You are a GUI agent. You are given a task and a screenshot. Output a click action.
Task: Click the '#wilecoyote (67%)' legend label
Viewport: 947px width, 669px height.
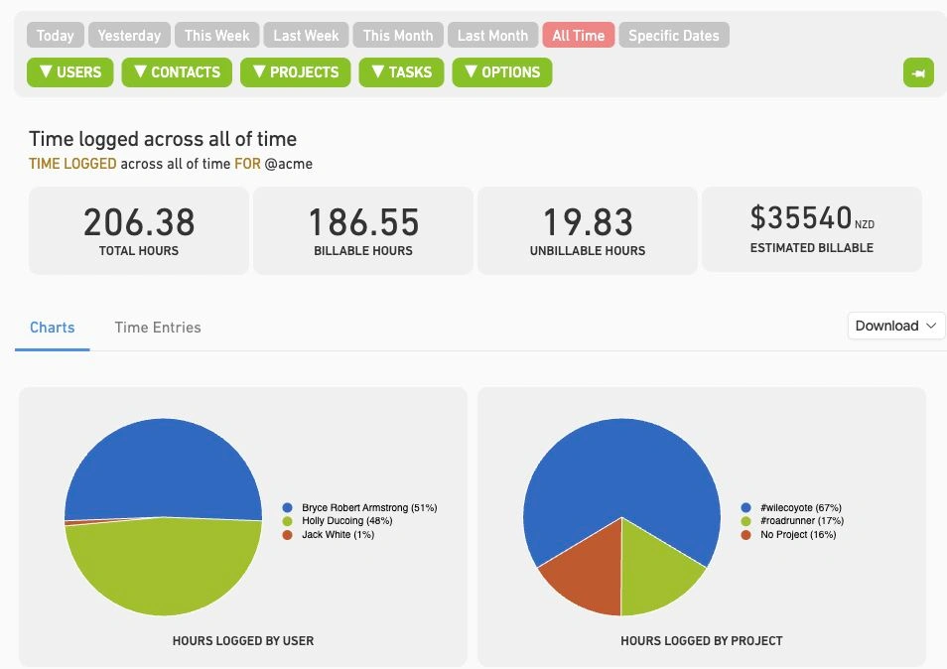pos(801,508)
